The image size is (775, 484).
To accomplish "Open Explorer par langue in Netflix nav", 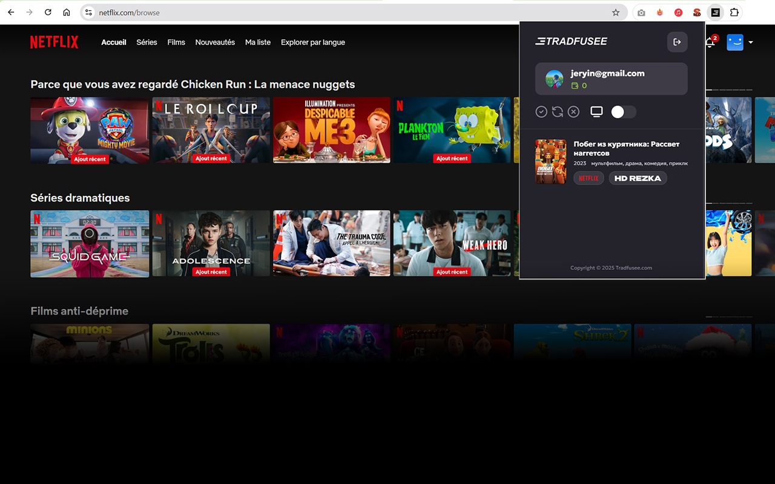I will [x=312, y=42].
